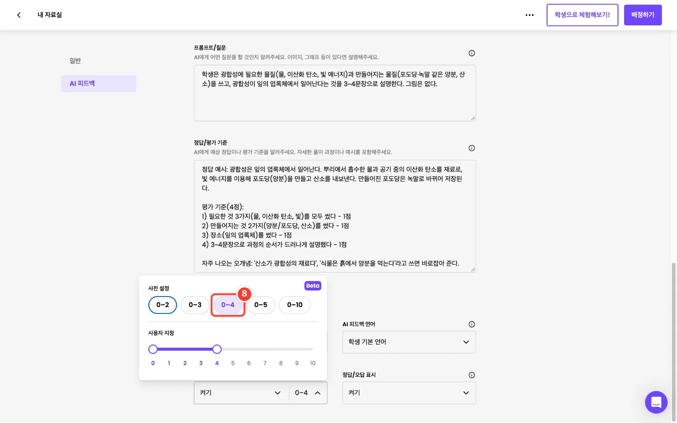Click the slider tick label 7
The width and height of the screenshot is (677, 423).
tap(265, 363)
